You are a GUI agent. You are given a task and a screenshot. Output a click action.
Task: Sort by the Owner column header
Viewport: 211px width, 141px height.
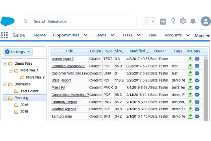[x=160, y=51]
